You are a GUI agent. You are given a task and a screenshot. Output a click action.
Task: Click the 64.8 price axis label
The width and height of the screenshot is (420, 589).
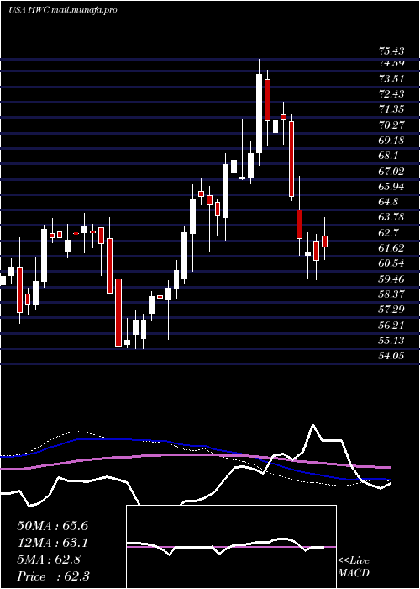(388, 202)
